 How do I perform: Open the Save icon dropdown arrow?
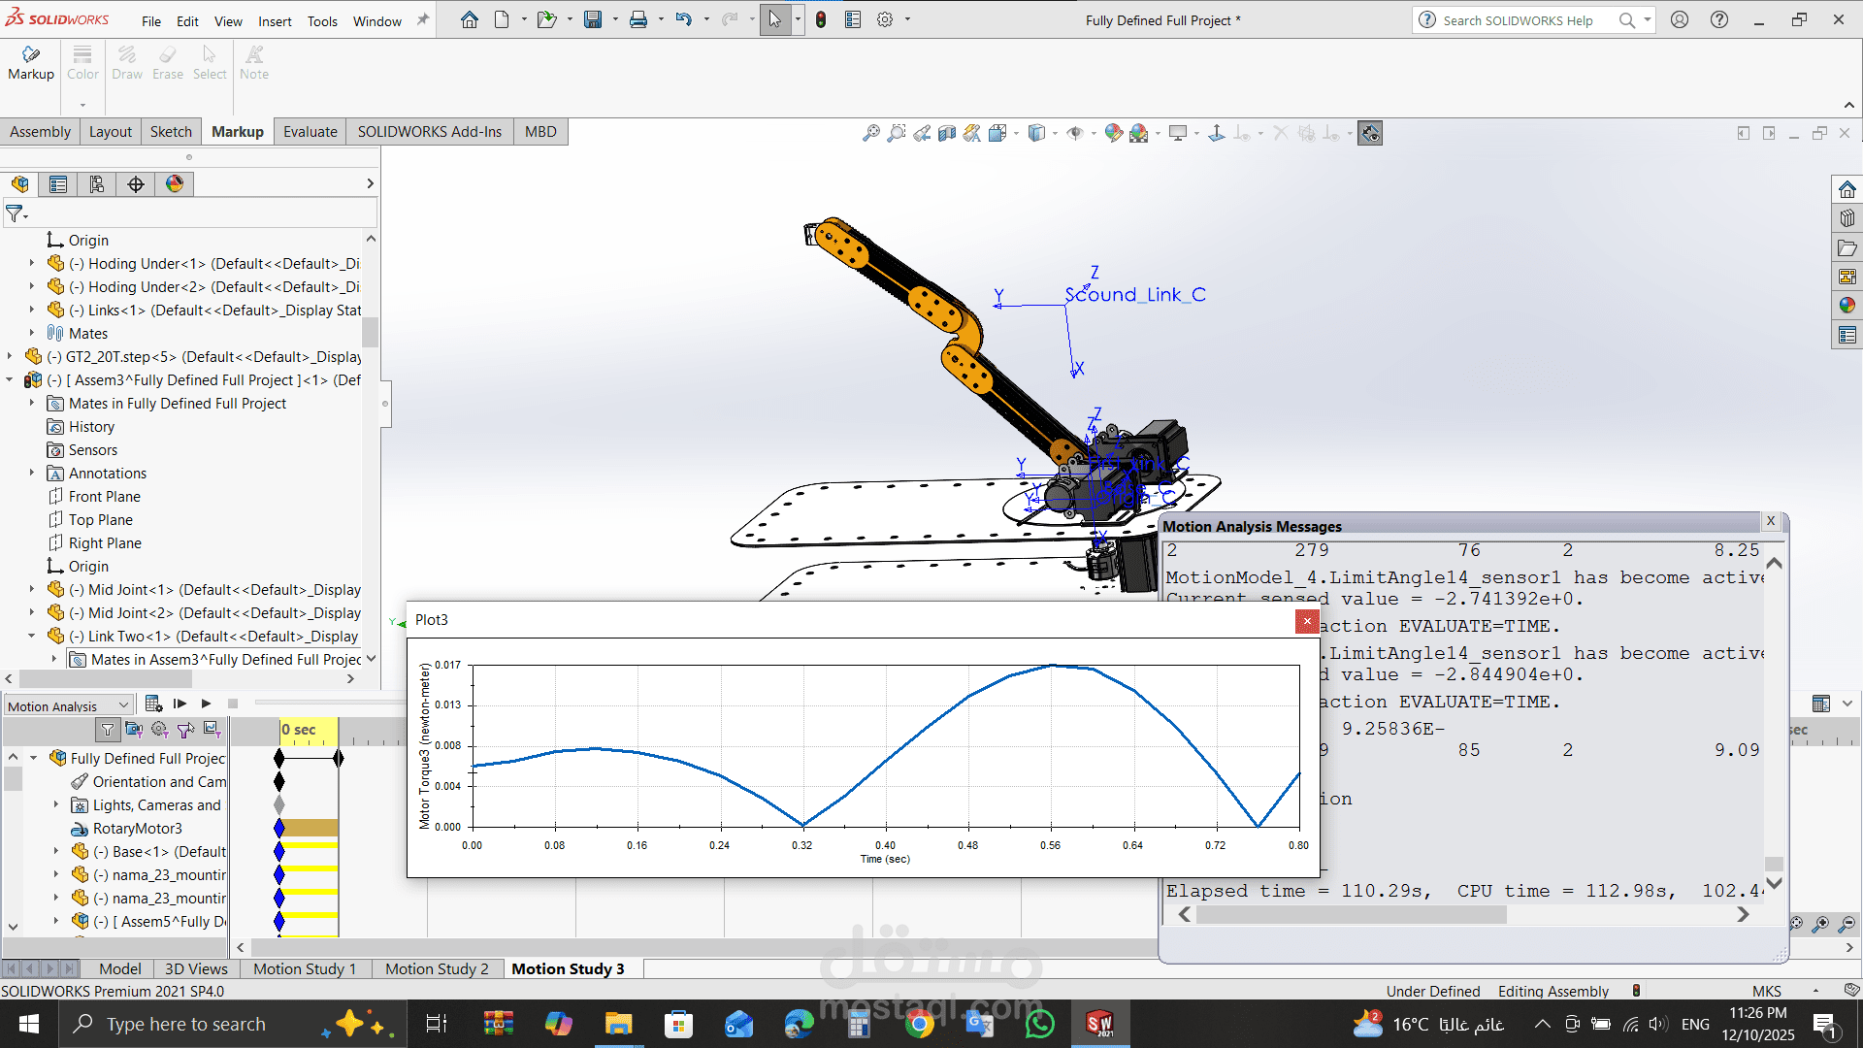pyautogui.click(x=615, y=19)
